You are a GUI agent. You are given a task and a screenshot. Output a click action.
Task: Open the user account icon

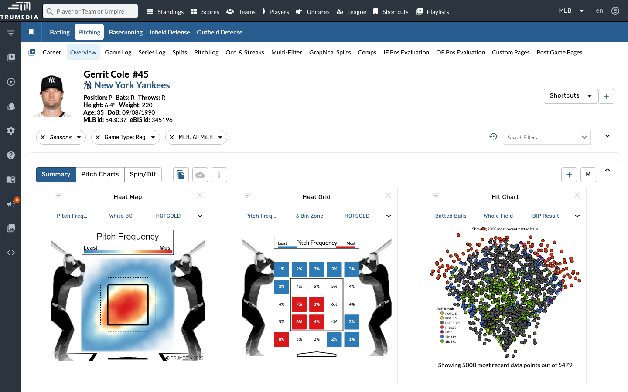[615, 11]
